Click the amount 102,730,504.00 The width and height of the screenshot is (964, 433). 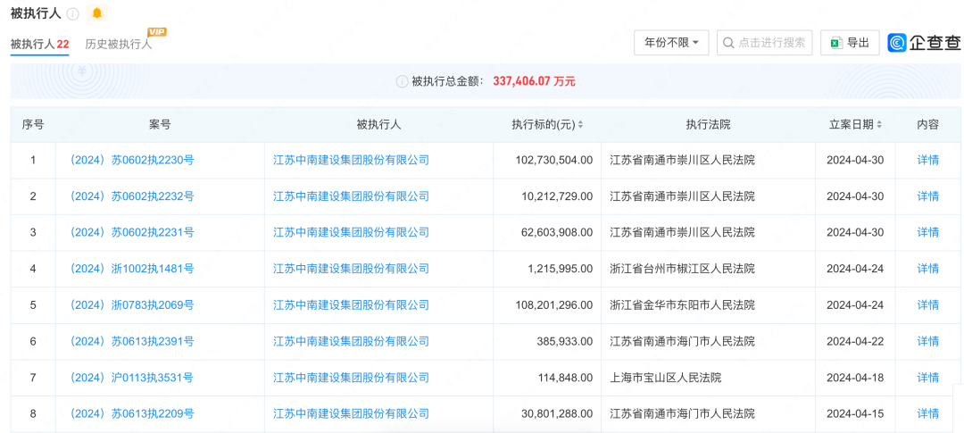pyautogui.click(x=554, y=161)
